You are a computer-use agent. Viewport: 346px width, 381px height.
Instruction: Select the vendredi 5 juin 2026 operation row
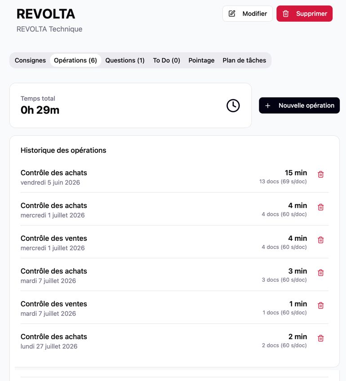pyautogui.click(x=174, y=177)
